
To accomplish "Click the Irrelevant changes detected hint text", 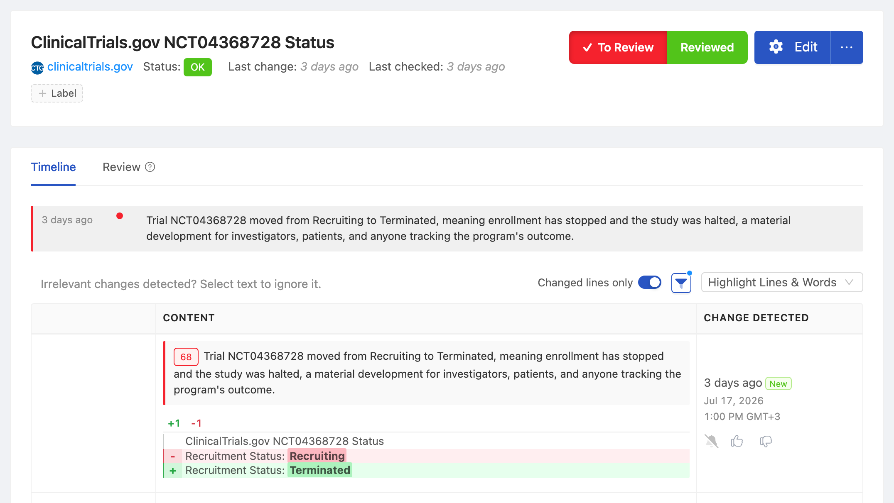I will click(181, 284).
